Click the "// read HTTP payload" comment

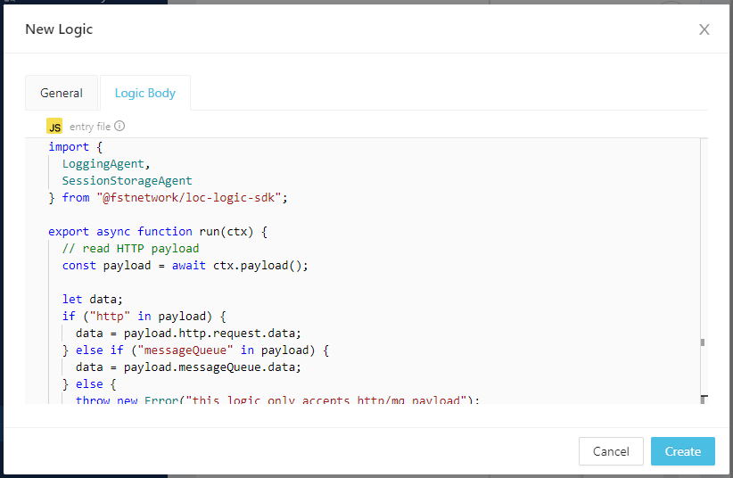click(130, 249)
